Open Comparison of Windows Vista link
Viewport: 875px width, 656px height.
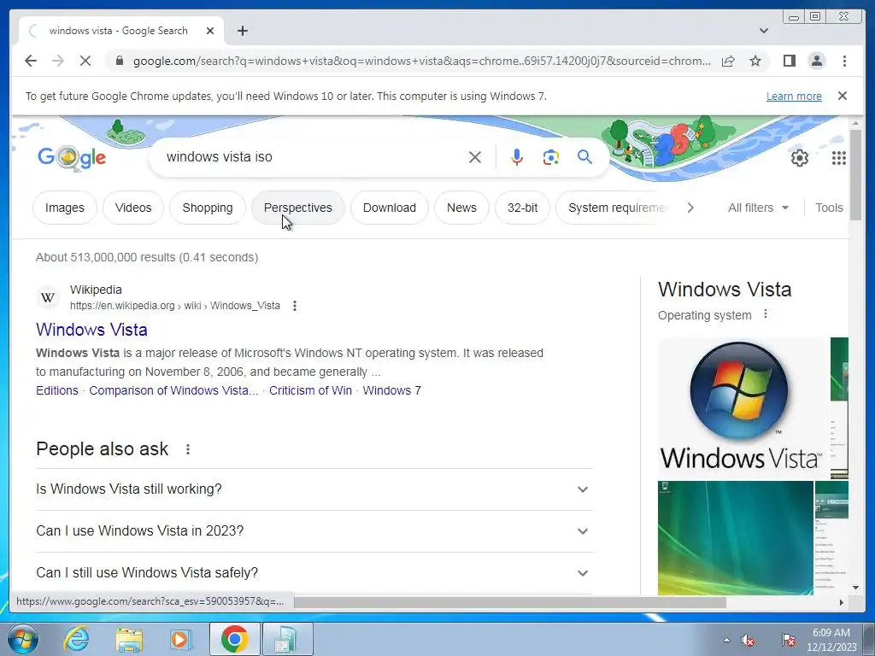[x=173, y=390]
